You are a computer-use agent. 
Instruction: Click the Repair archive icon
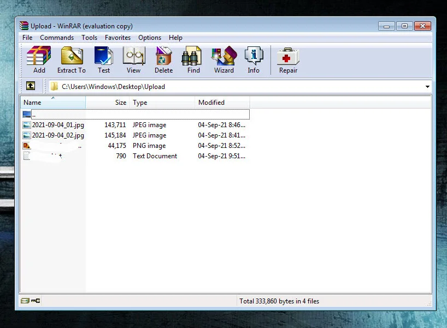click(288, 60)
